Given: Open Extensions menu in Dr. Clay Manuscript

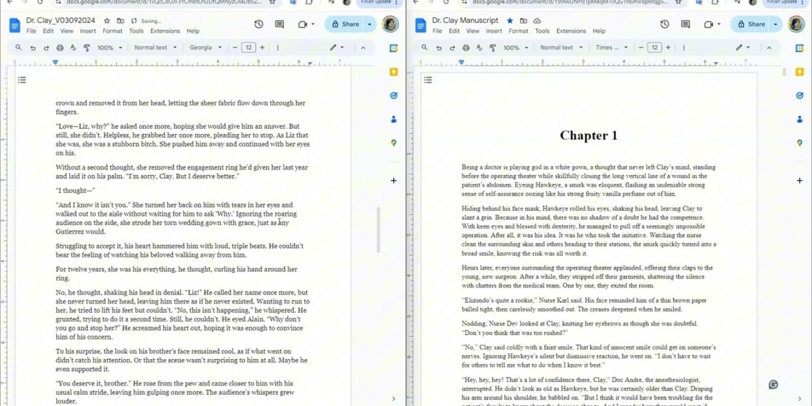Looking at the screenshot, I should tap(571, 31).
